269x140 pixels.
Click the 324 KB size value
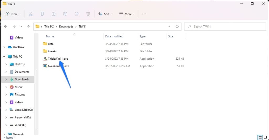click(x=180, y=59)
